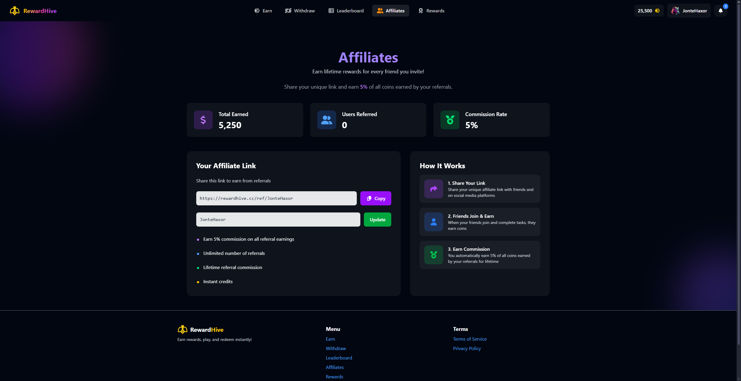Screen dimensions: 741x381
Task: Click the Copy button for affiliate link
Action: (x=376, y=198)
